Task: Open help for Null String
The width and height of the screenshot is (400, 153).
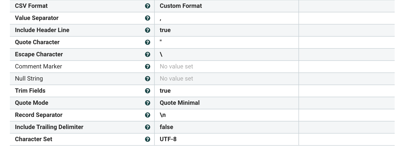Action: (x=148, y=79)
